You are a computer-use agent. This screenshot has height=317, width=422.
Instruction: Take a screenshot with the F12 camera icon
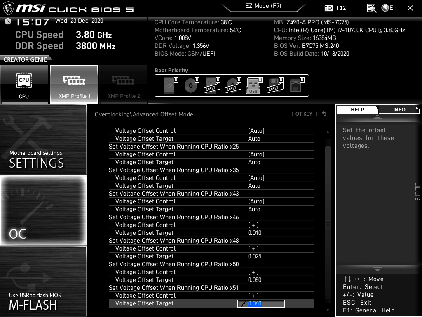point(328,8)
